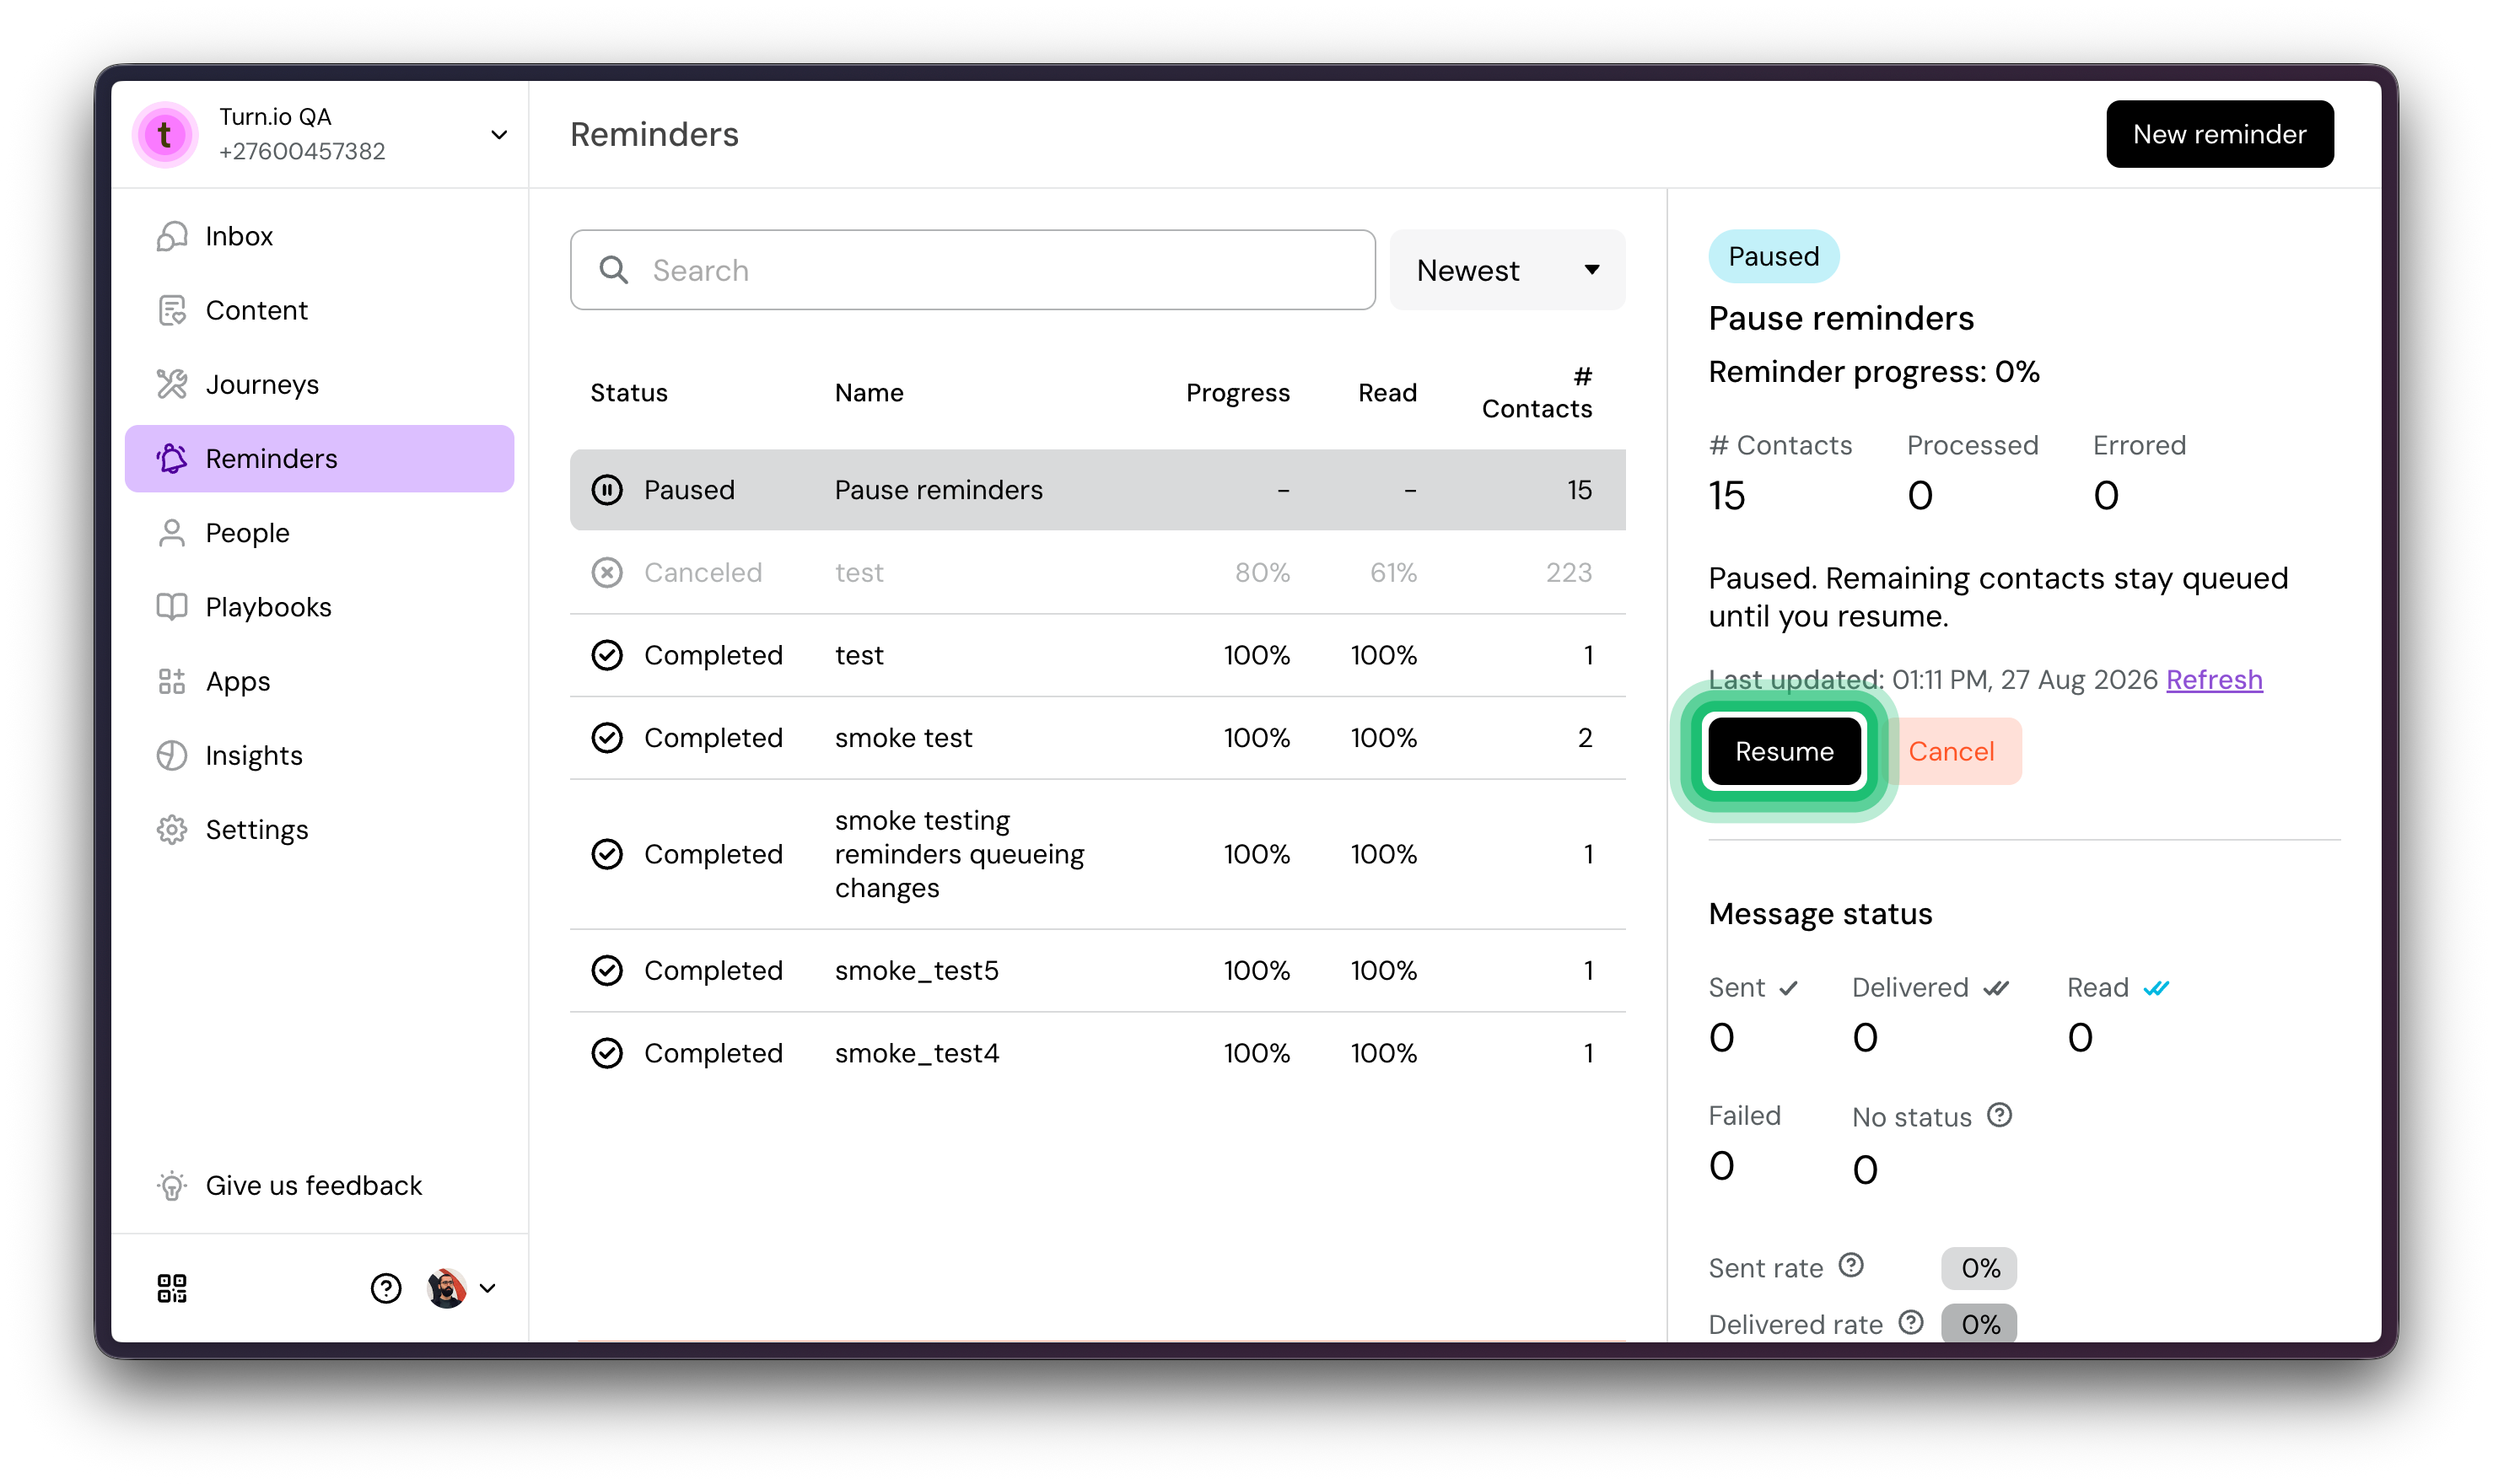
Task: Click check icon for smoke testing reminders queueing changes
Action: coord(607,854)
